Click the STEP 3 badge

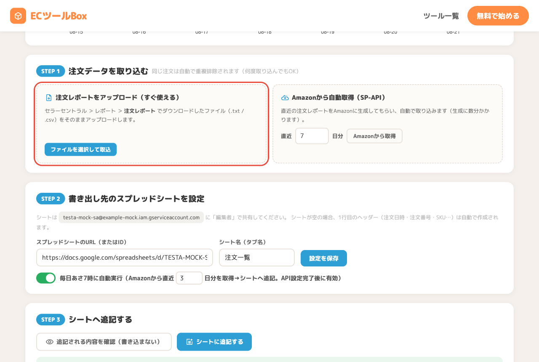[x=51, y=319]
